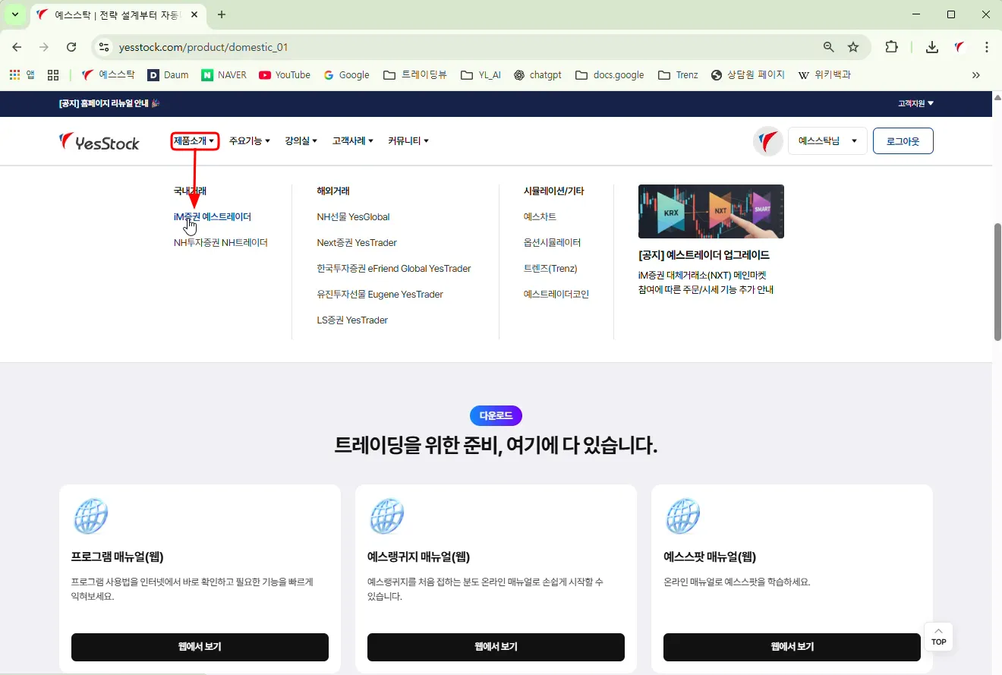Click the globe icon on 예스스팟 매뉴얼(웹) card

point(683,516)
